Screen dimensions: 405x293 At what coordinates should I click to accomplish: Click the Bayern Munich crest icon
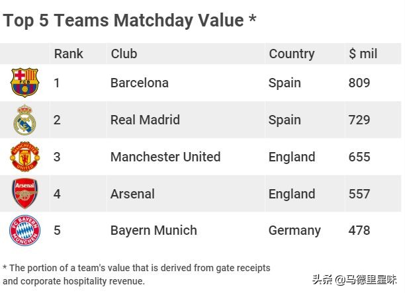point(25,231)
